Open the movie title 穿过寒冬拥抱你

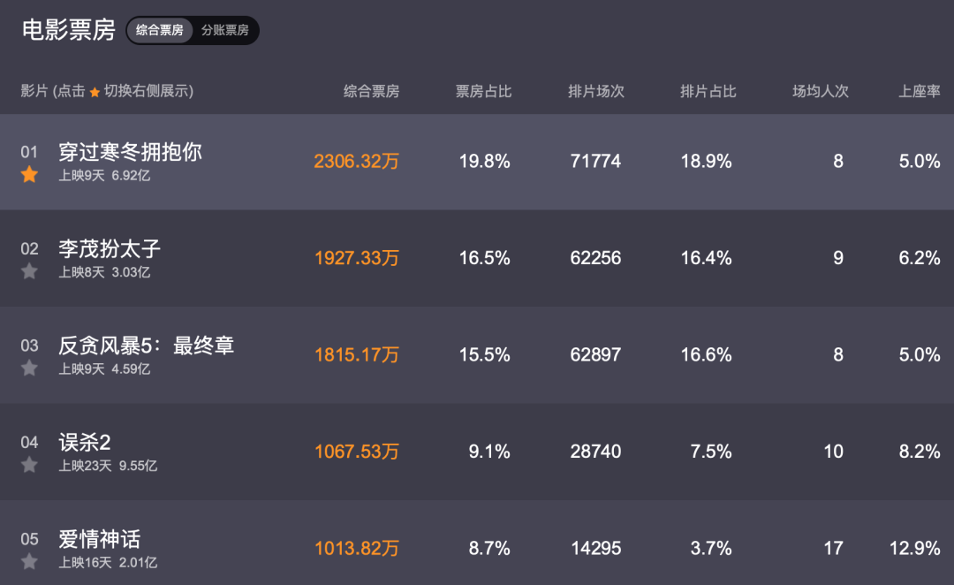130,152
